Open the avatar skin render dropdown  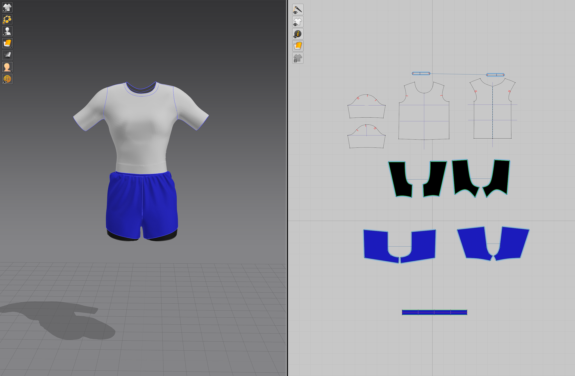coord(7,67)
